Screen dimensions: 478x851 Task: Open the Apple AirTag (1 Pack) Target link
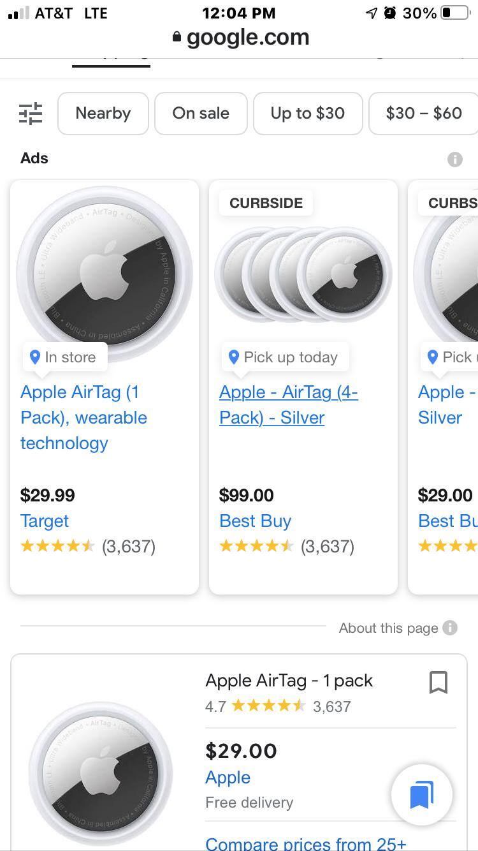[x=83, y=418]
